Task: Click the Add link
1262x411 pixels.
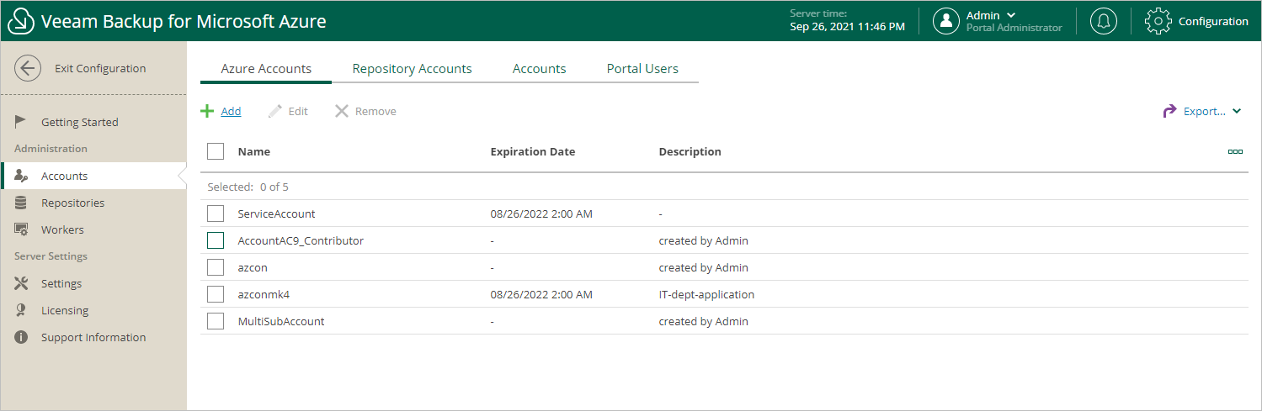Action: (x=231, y=111)
